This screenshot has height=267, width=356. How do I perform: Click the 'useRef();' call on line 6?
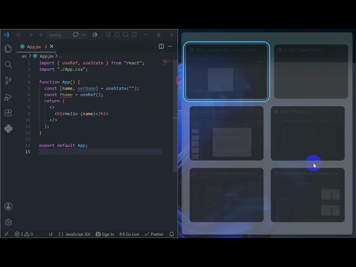(91, 95)
